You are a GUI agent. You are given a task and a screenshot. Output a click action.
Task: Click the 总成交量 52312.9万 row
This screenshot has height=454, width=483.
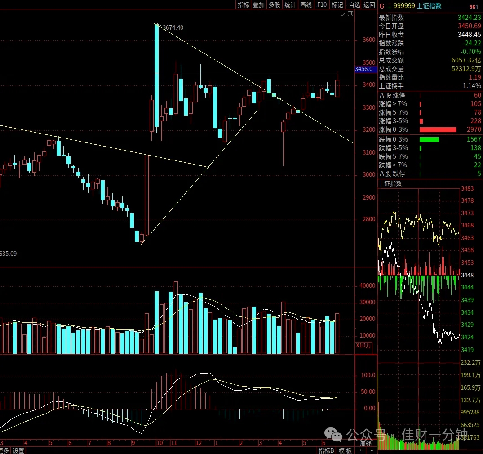pos(430,69)
